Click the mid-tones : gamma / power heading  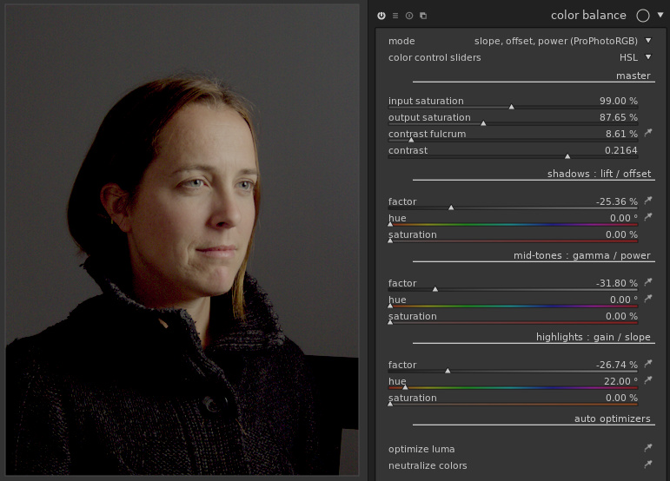coord(582,255)
